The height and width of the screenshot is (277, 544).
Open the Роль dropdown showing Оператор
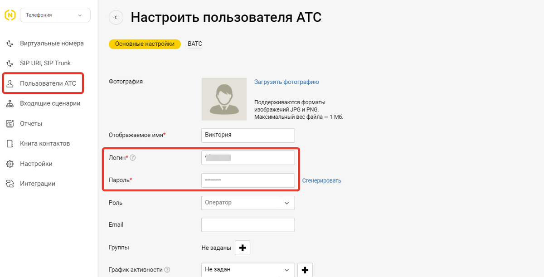[x=248, y=203]
